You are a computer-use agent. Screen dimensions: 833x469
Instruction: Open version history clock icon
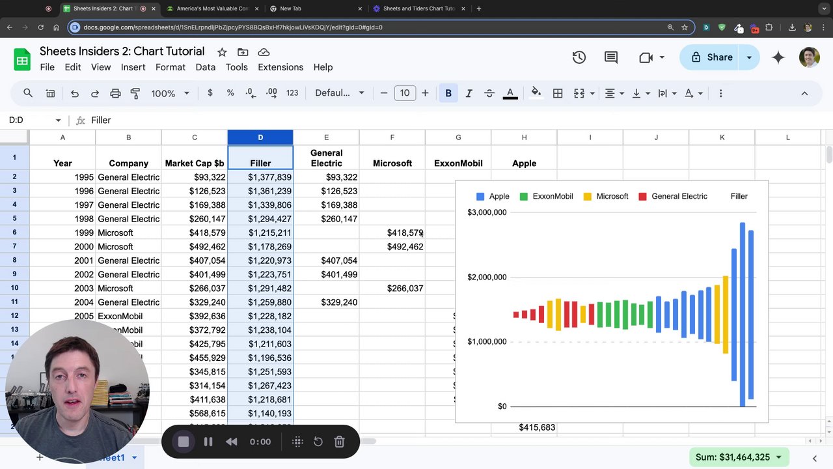579,57
